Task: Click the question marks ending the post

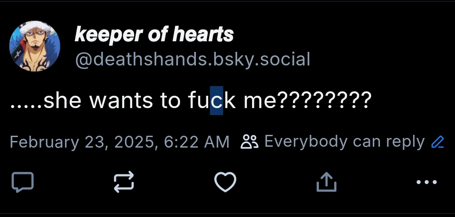Action: tap(324, 102)
